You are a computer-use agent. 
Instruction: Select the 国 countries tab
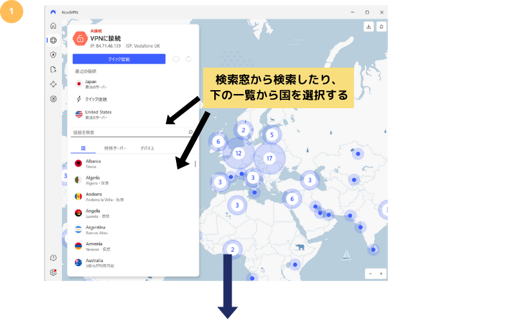point(83,148)
